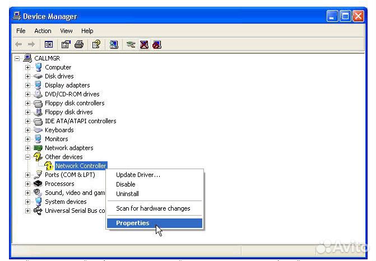
Task: Click the Update Driver toolbar icon
Action: [131, 45]
